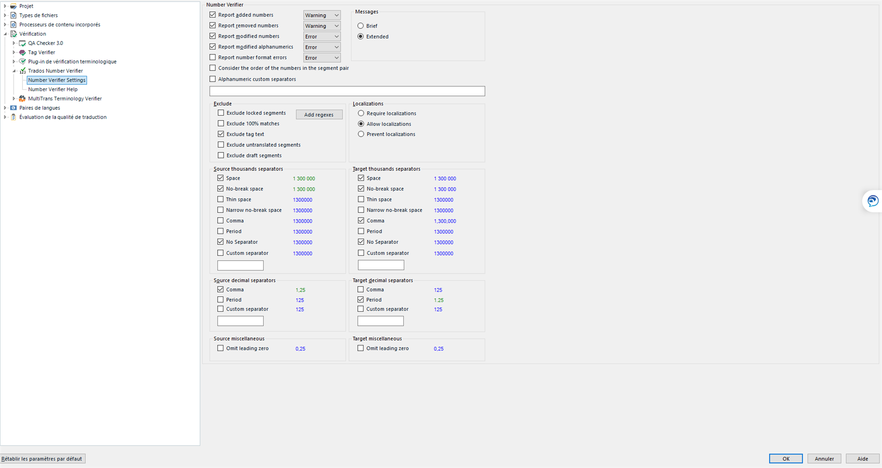Viewport: 882px width, 468px height.
Task: Select Évaluation de la qualité de traduction
Action: click(63, 117)
